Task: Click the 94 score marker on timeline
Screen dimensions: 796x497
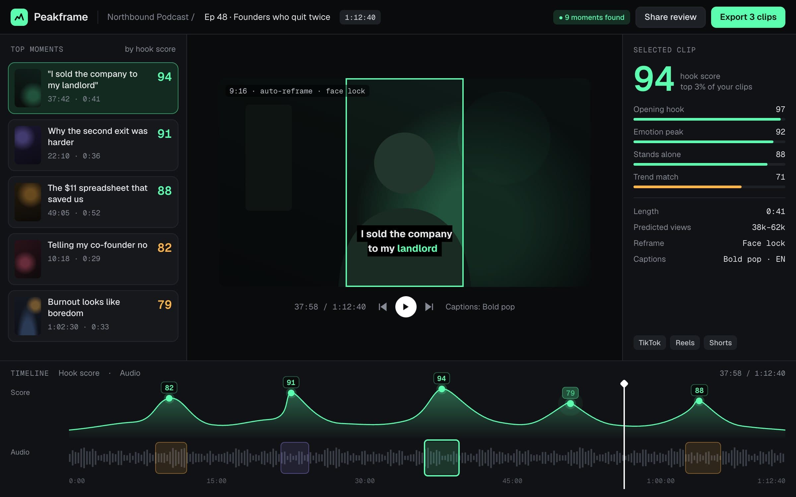Action: point(441,378)
